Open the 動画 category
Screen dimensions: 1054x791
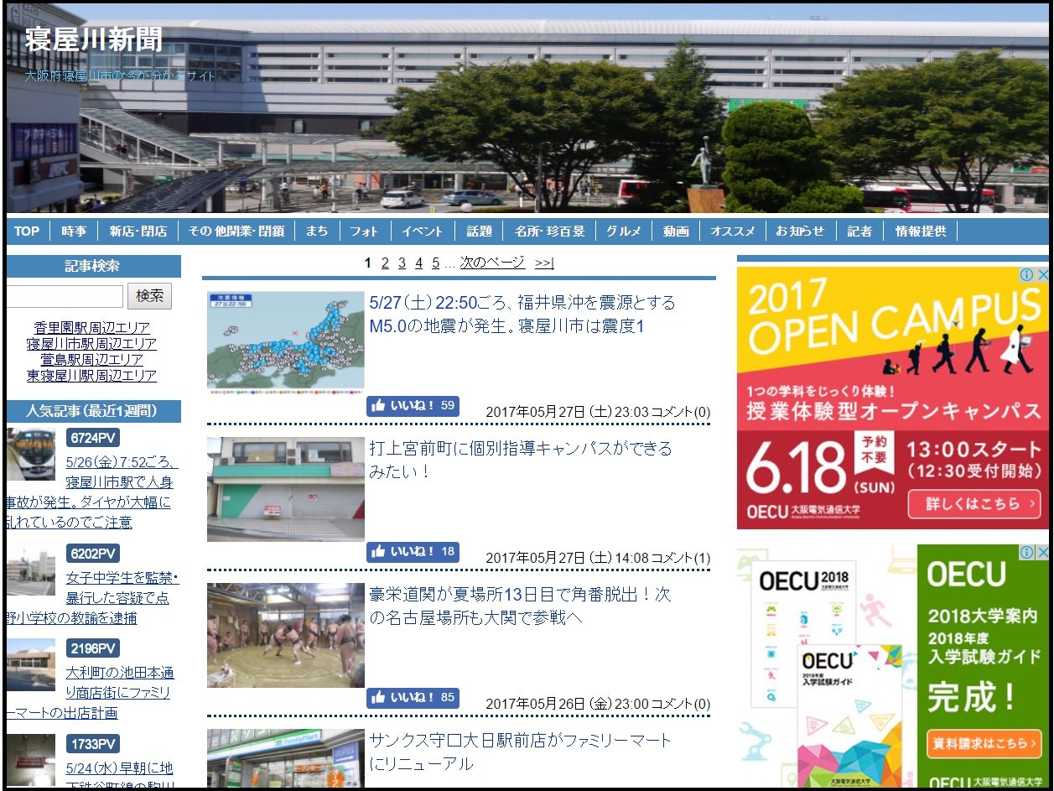click(676, 232)
